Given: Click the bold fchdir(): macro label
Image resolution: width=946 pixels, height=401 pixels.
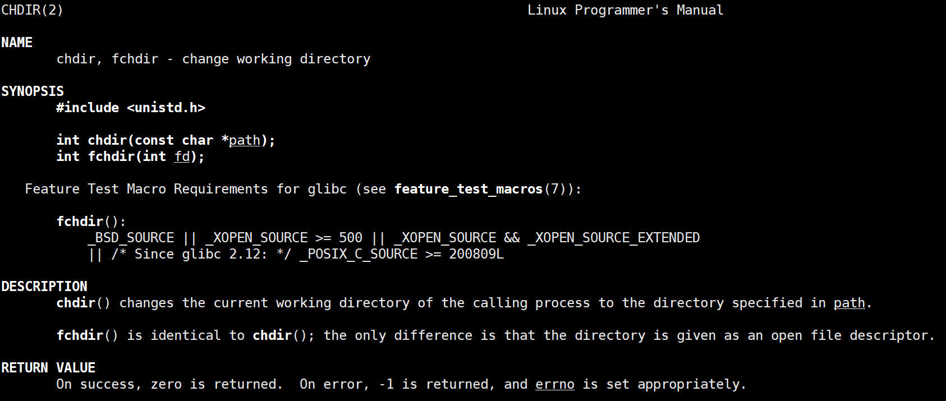Looking at the screenshot, I should point(91,222).
